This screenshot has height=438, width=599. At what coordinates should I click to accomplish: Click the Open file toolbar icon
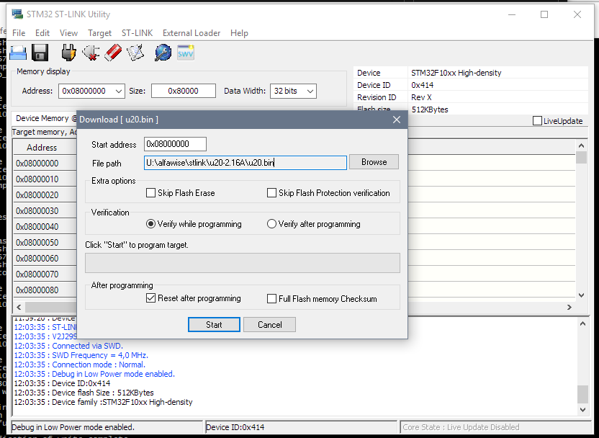click(x=18, y=53)
